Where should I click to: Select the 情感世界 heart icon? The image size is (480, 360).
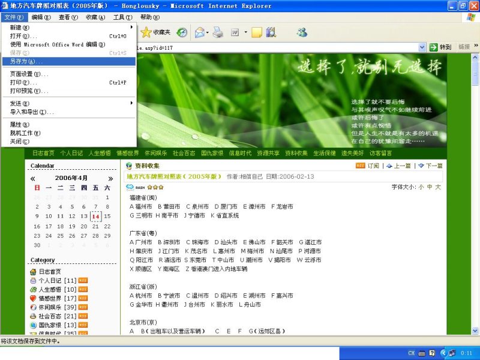tap(34, 298)
